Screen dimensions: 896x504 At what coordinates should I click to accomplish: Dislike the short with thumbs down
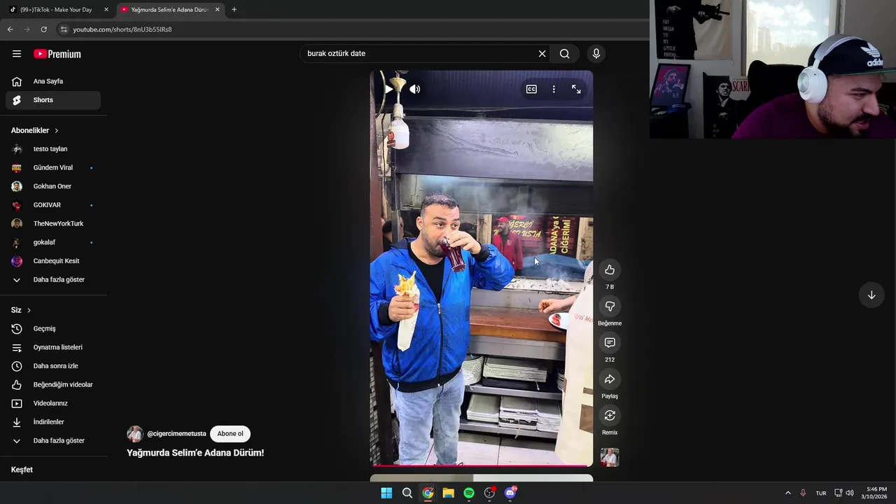pyautogui.click(x=610, y=307)
